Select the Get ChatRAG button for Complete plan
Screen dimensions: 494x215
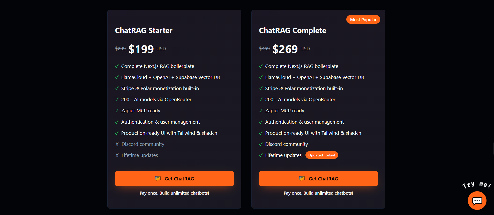[318, 178]
